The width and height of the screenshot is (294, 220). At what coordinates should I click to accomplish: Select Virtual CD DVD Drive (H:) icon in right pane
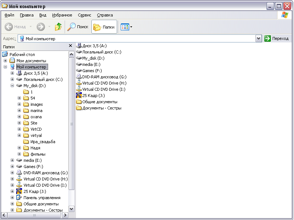coord(79,83)
